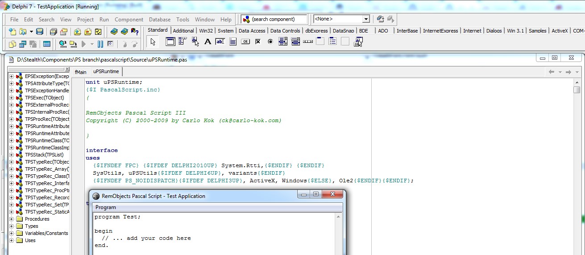Screen dimensions: 585x255
Task: Expand the Types folder node
Action: click(12, 226)
